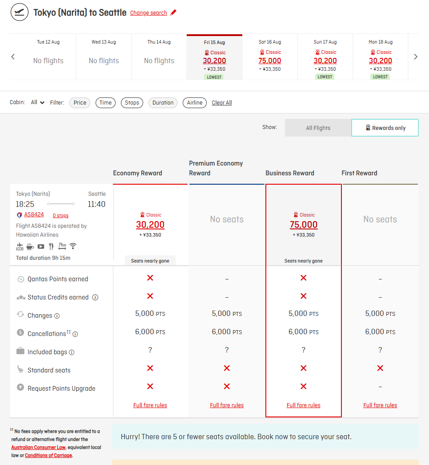The height and width of the screenshot is (465, 429).
Task: Select the Fri 15 Aug date tab
Action: pyautogui.click(x=214, y=57)
